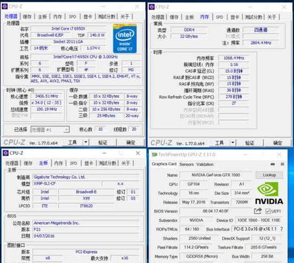Click the 确定 button in memory window
294x263 pixels.
278,143
